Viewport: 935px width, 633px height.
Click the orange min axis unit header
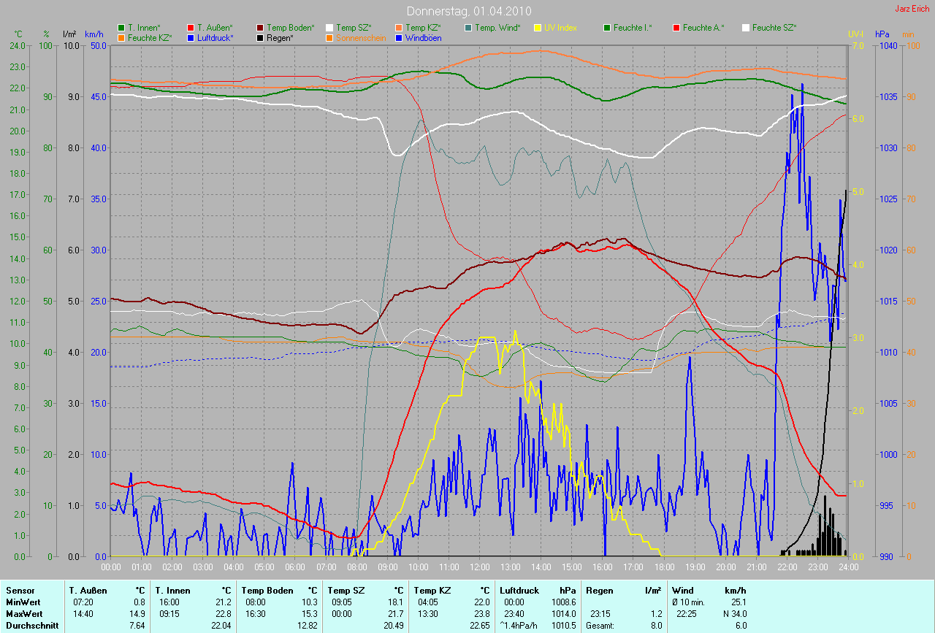[908, 34]
